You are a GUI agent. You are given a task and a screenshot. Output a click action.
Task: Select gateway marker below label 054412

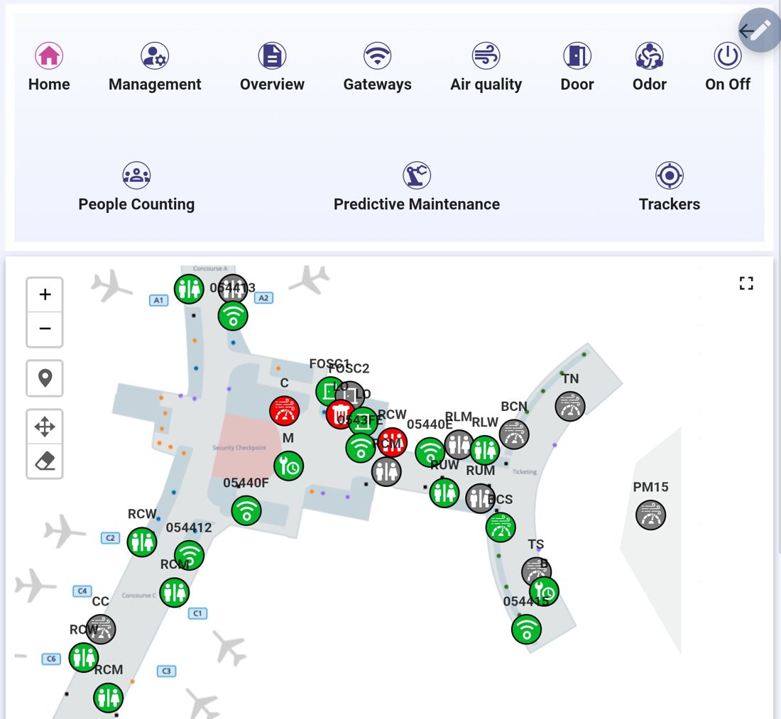(190, 554)
